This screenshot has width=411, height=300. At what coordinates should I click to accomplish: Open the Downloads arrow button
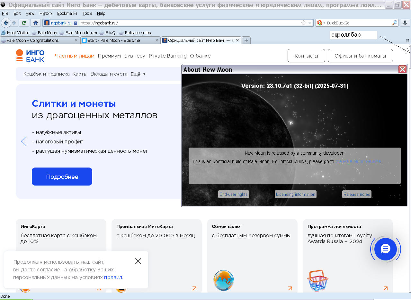pos(405,23)
